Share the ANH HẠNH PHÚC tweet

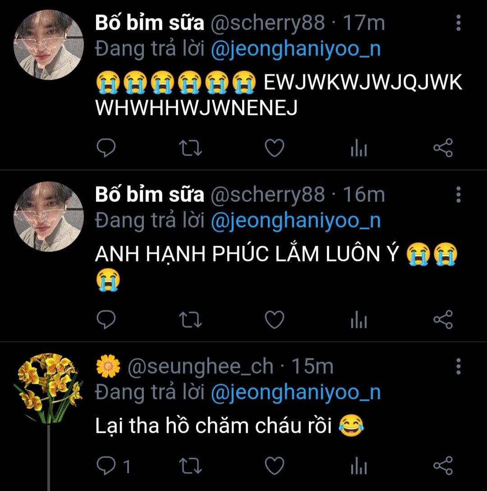(x=443, y=320)
